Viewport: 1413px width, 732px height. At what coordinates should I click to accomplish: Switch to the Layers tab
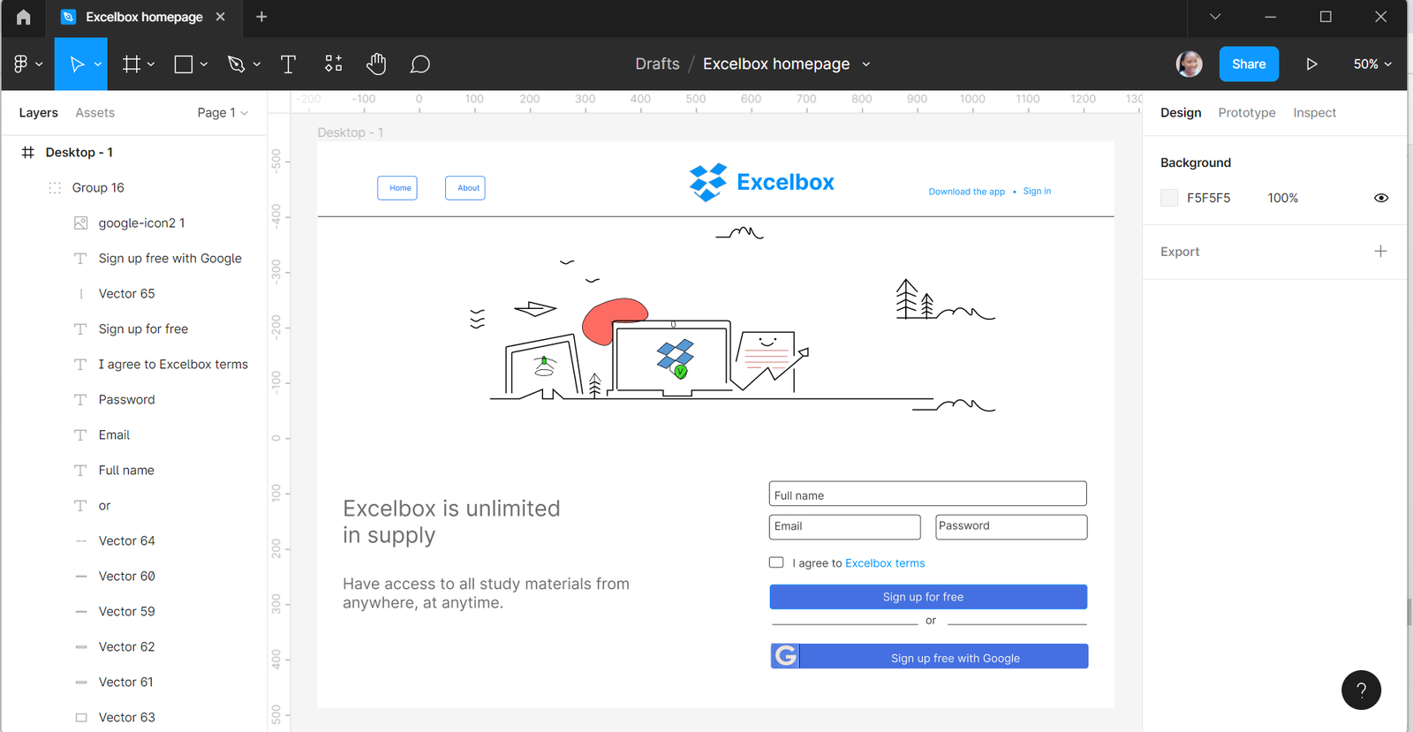click(38, 112)
